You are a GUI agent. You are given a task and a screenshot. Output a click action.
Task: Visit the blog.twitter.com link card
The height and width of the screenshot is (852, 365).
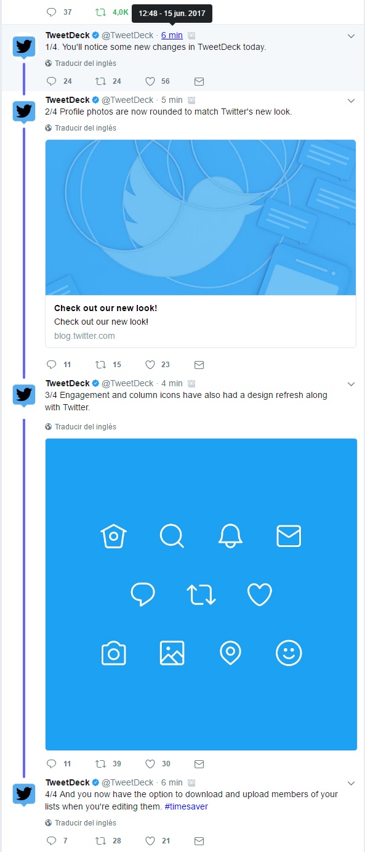click(200, 320)
